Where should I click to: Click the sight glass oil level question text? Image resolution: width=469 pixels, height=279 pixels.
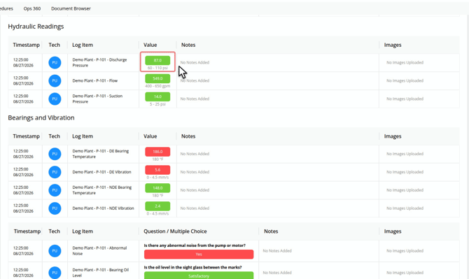point(193,267)
